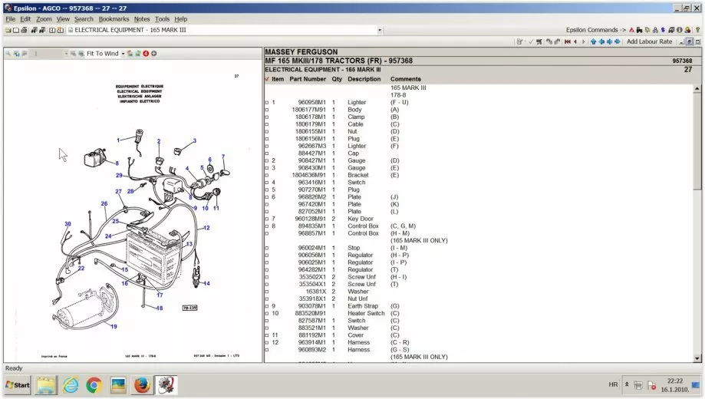Click the shopping cart icon
The image size is (705, 399).
539,42
